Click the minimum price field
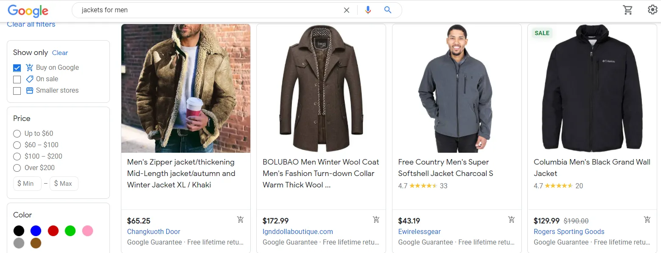Image resolution: width=661 pixels, height=253 pixels. click(27, 184)
